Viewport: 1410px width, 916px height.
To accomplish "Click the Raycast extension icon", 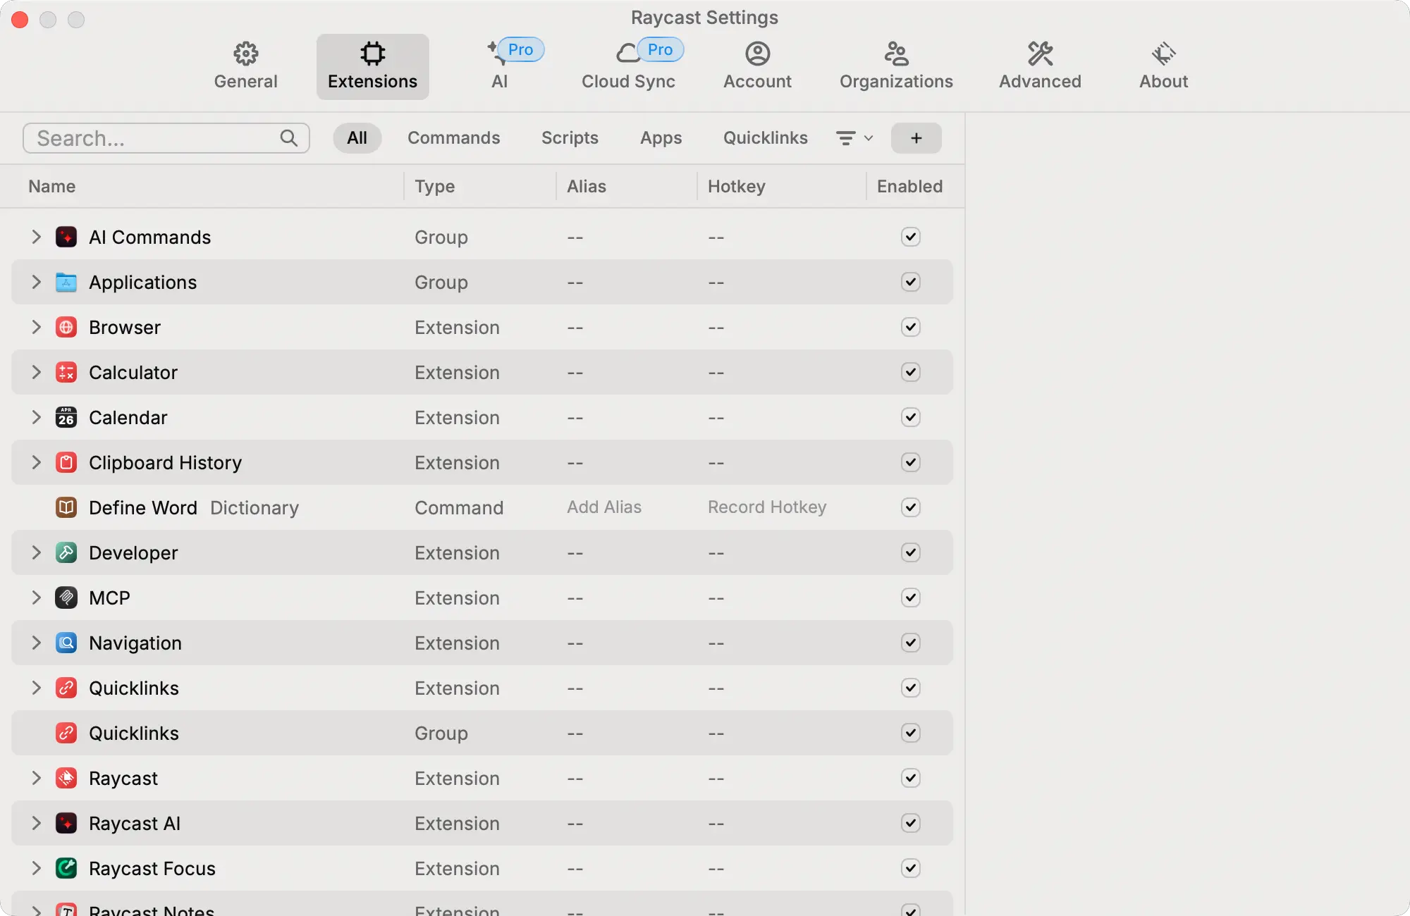I will click(x=66, y=778).
